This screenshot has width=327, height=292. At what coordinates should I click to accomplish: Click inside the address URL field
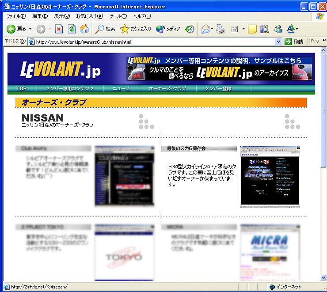click(x=154, y=42)
